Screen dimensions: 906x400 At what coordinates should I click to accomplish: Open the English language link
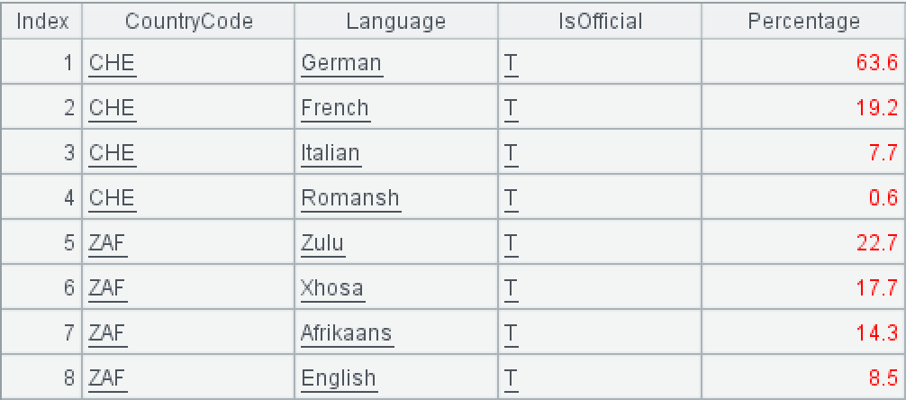coord(339,378)
